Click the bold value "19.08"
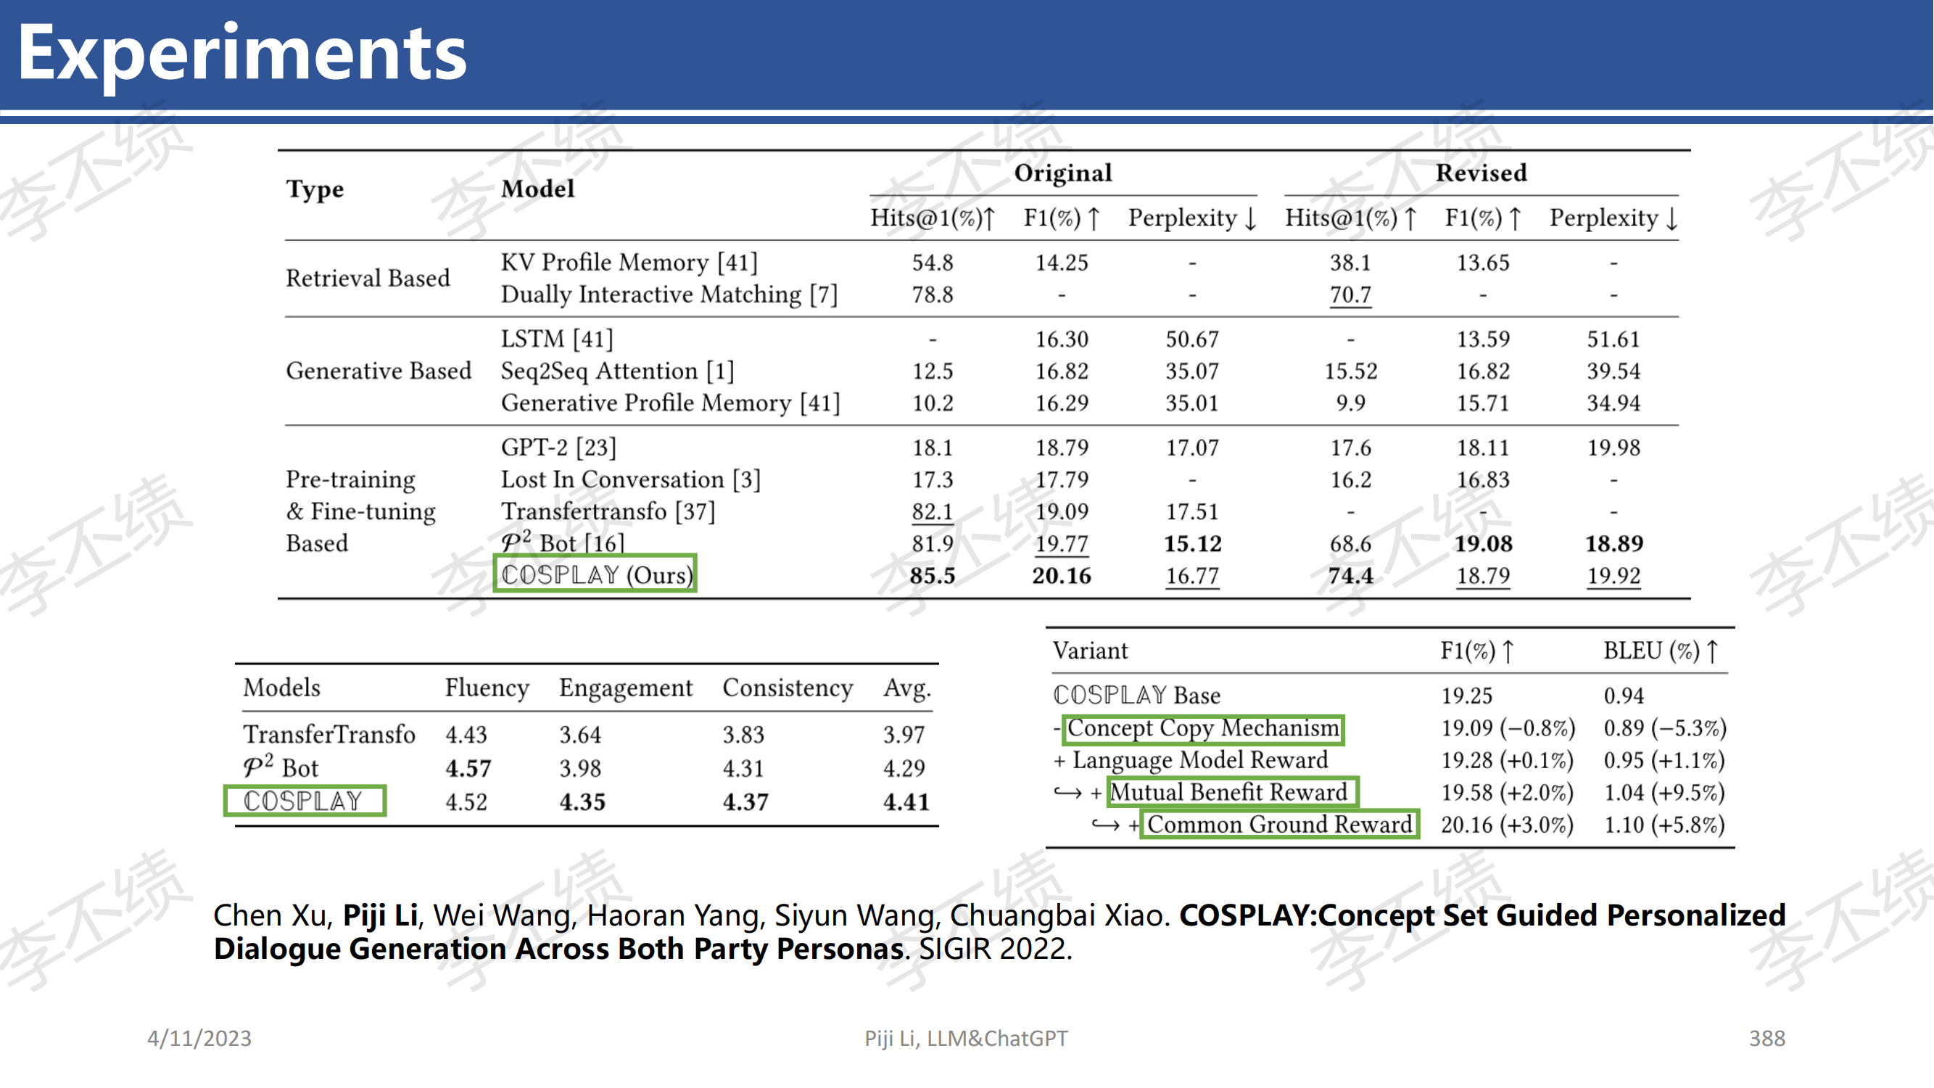 point(1484,543)
